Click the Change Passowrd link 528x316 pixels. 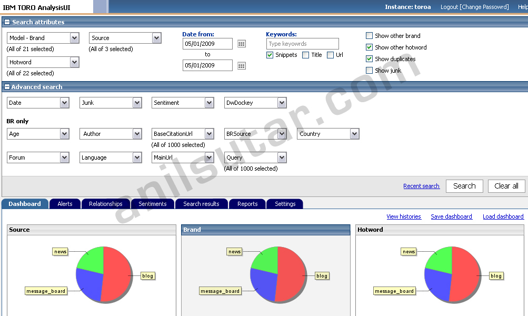484,7
